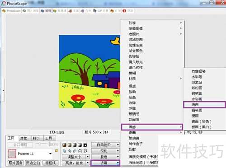This screenshot has height=168, width=226.
Task: Expand the 渐晕图像 submenu
Action: click(181, 28)
